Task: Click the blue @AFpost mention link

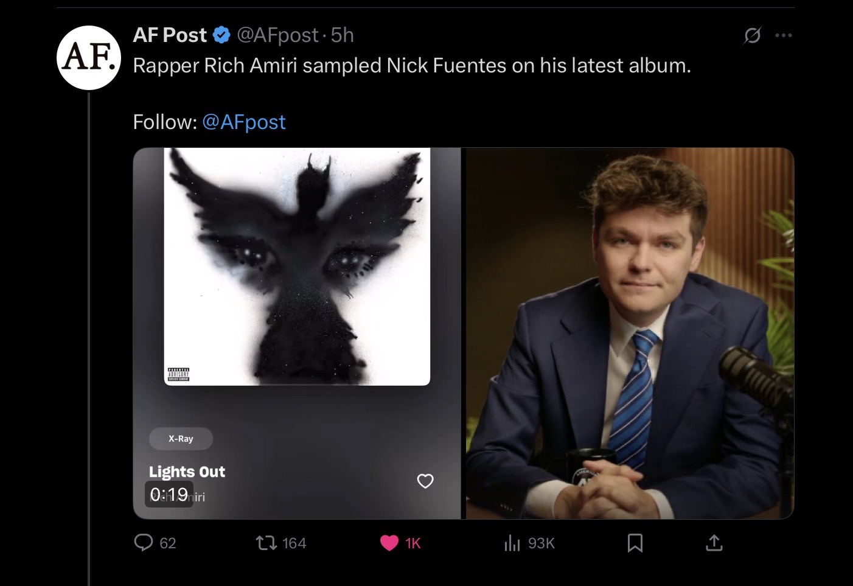Action: click(x=243, y=122)
